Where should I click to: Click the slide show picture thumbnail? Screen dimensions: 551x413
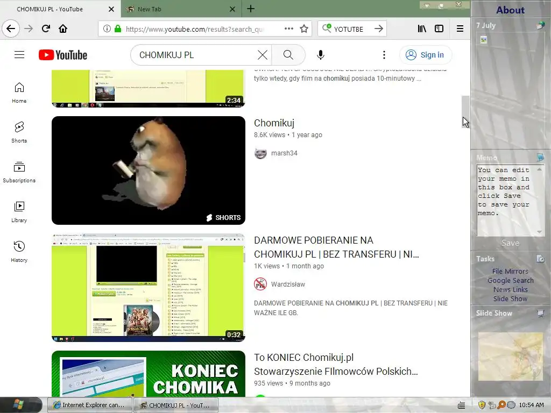[511, 357]
